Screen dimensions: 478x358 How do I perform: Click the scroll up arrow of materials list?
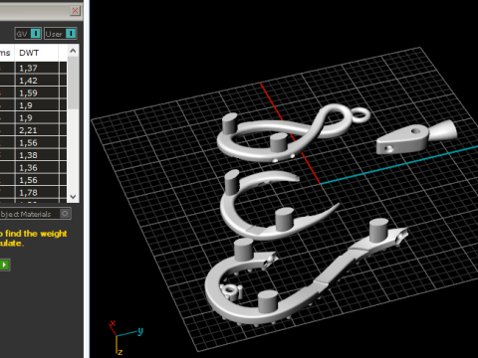pos(73,51)
